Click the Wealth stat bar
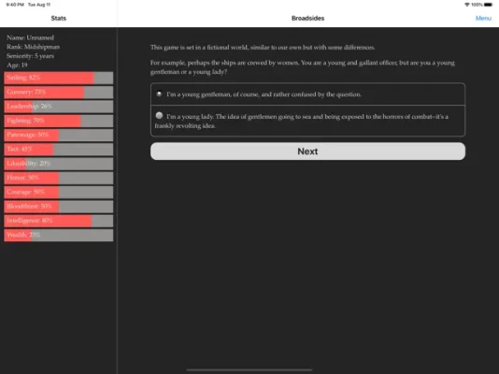The image size is (499, 374). [x=59, y=236]
